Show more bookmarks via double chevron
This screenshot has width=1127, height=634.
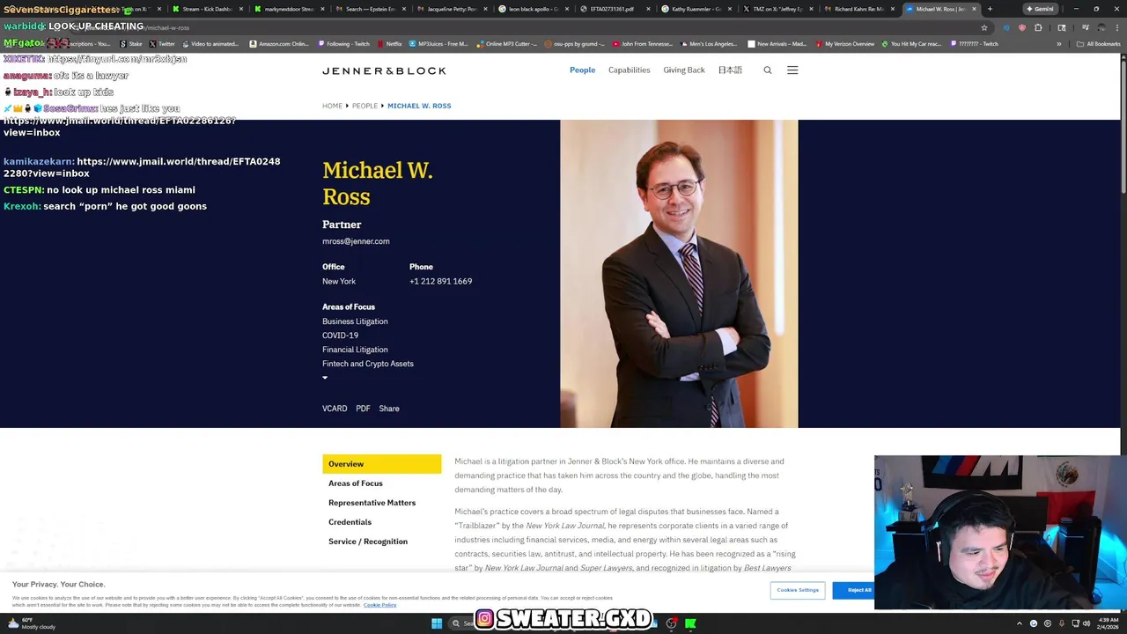pyautogui.click(x=1059, y=44)
